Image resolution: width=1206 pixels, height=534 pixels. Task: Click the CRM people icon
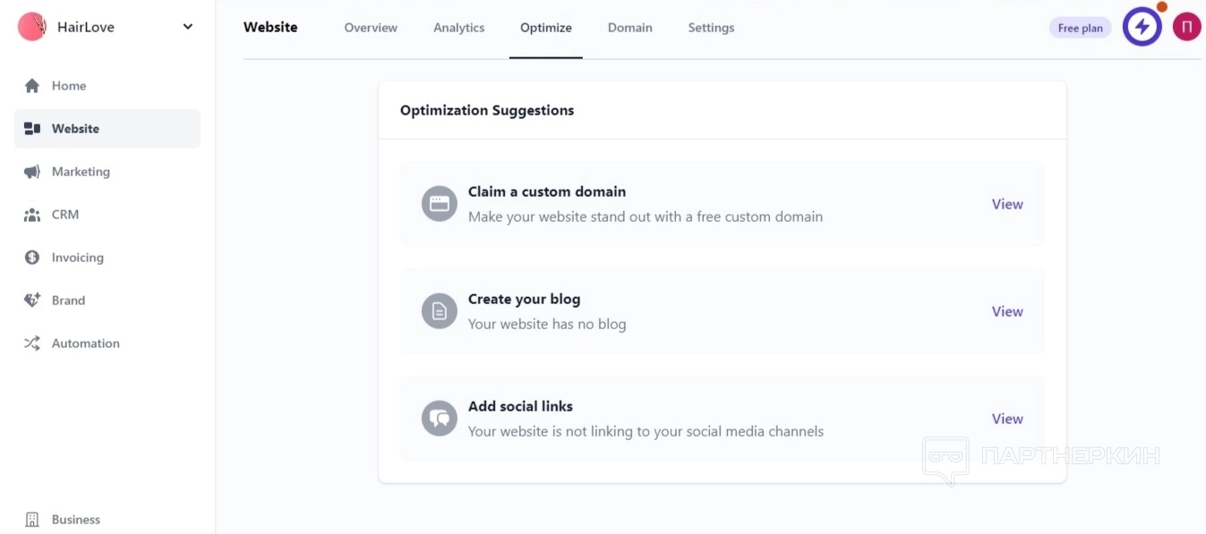point(32,215)
